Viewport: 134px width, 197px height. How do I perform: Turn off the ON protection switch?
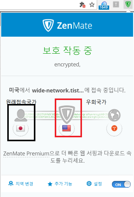pos(121,184)
